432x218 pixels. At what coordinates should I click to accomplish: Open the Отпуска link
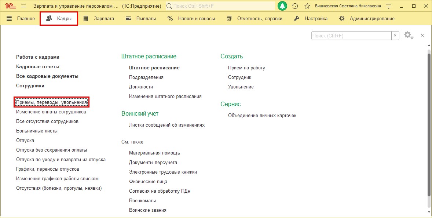point(25,141)
